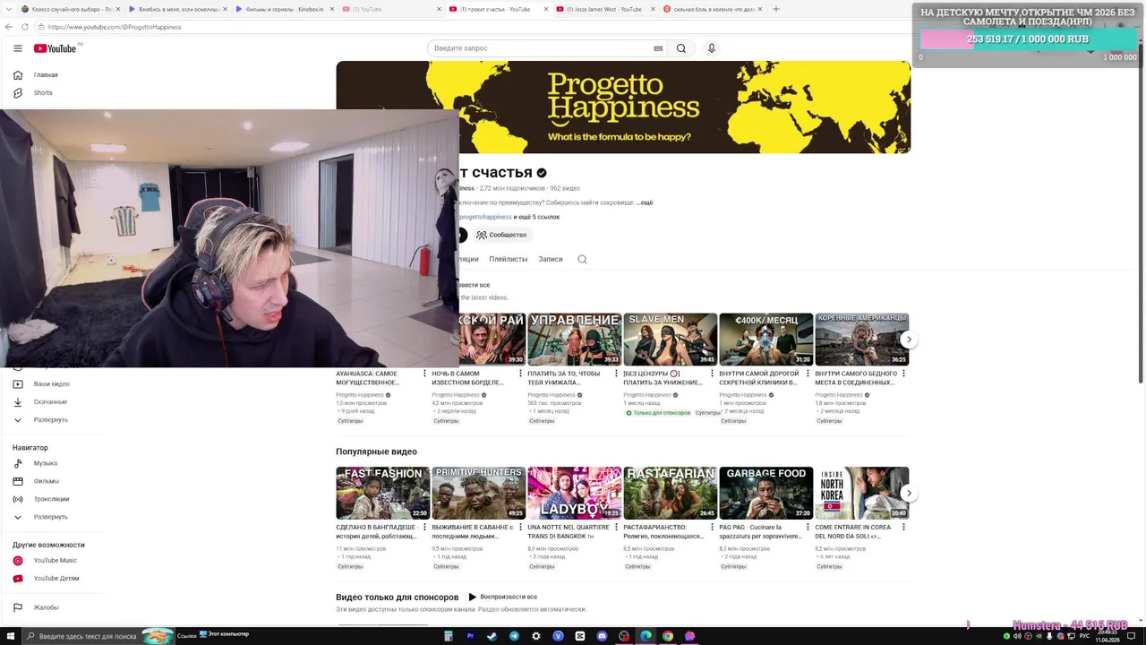Open the Записи channel tab

coord(551,259)
